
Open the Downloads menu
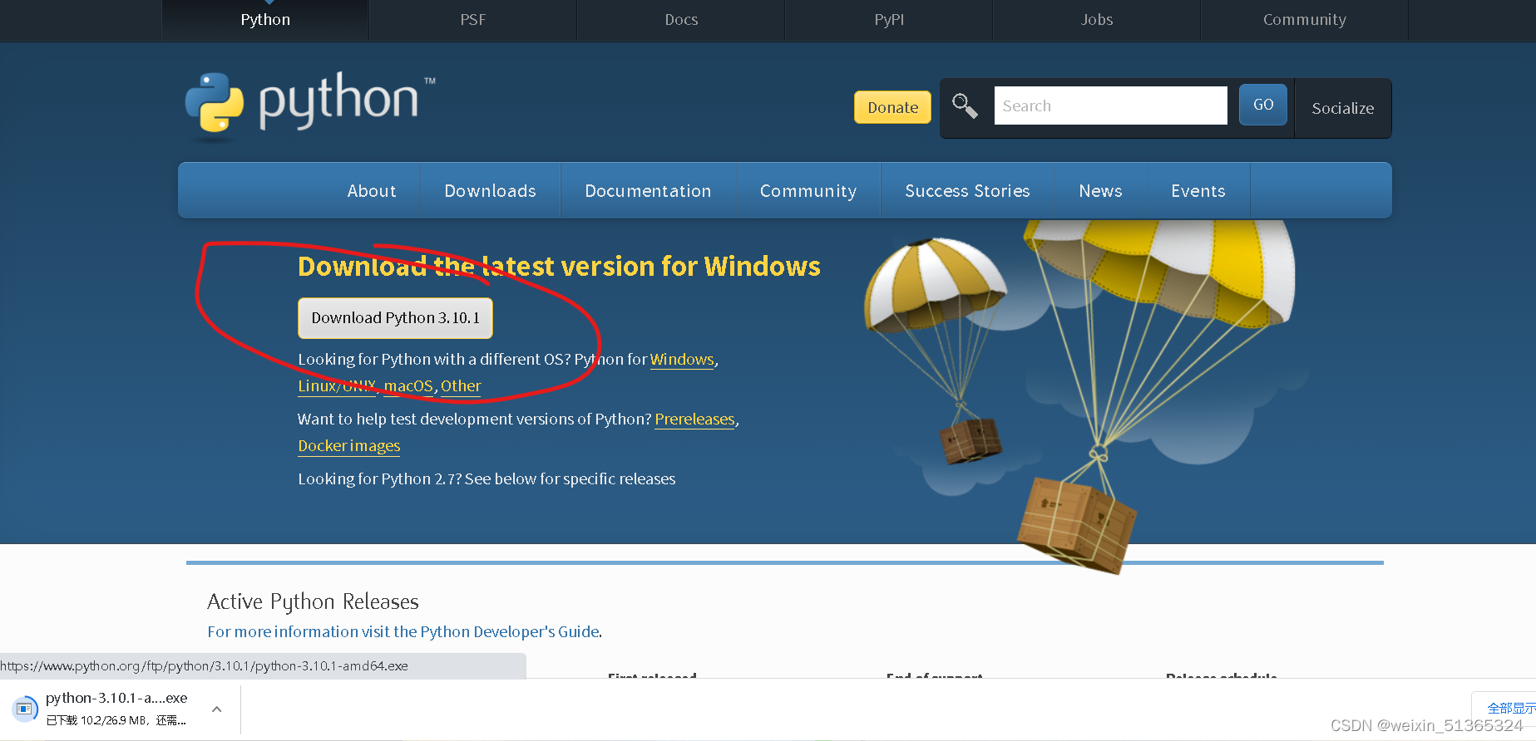click(491, 191)
